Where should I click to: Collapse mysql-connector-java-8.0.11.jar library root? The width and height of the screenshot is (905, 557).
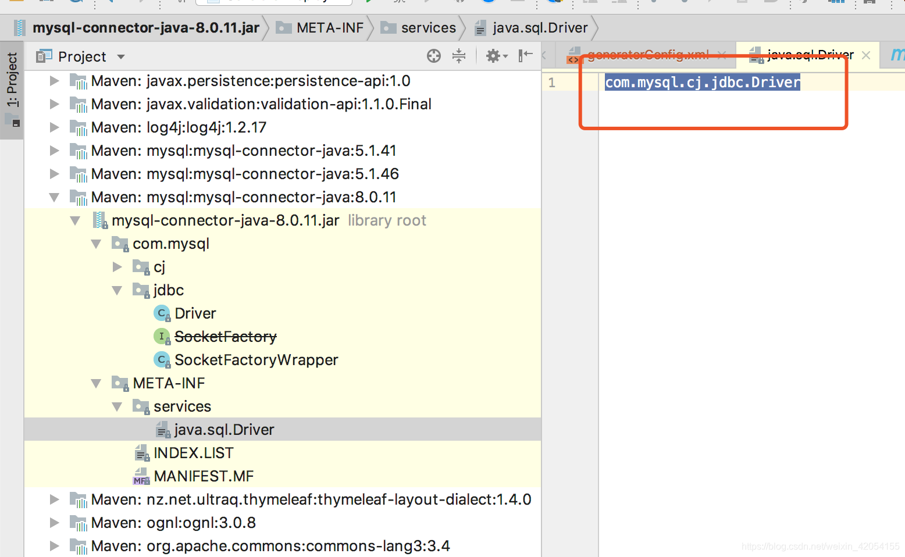75,220
